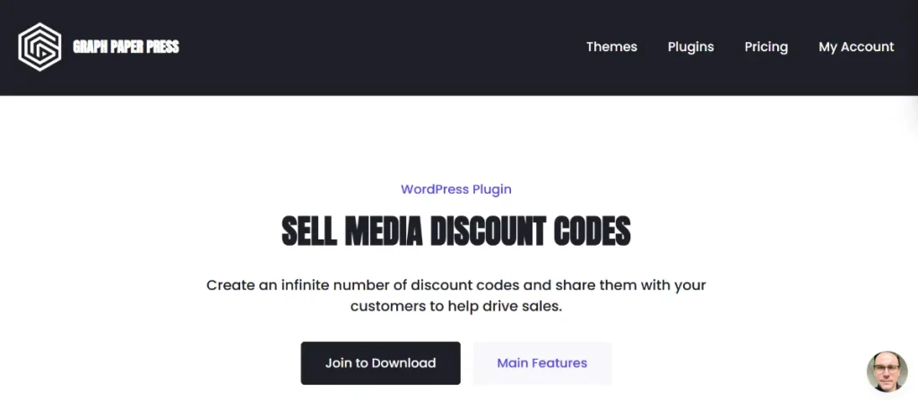Image resolution: width=918 pixels, height=400 pixels.
Task: Click the word SELL in the heading
Action: tap(307, 231)
